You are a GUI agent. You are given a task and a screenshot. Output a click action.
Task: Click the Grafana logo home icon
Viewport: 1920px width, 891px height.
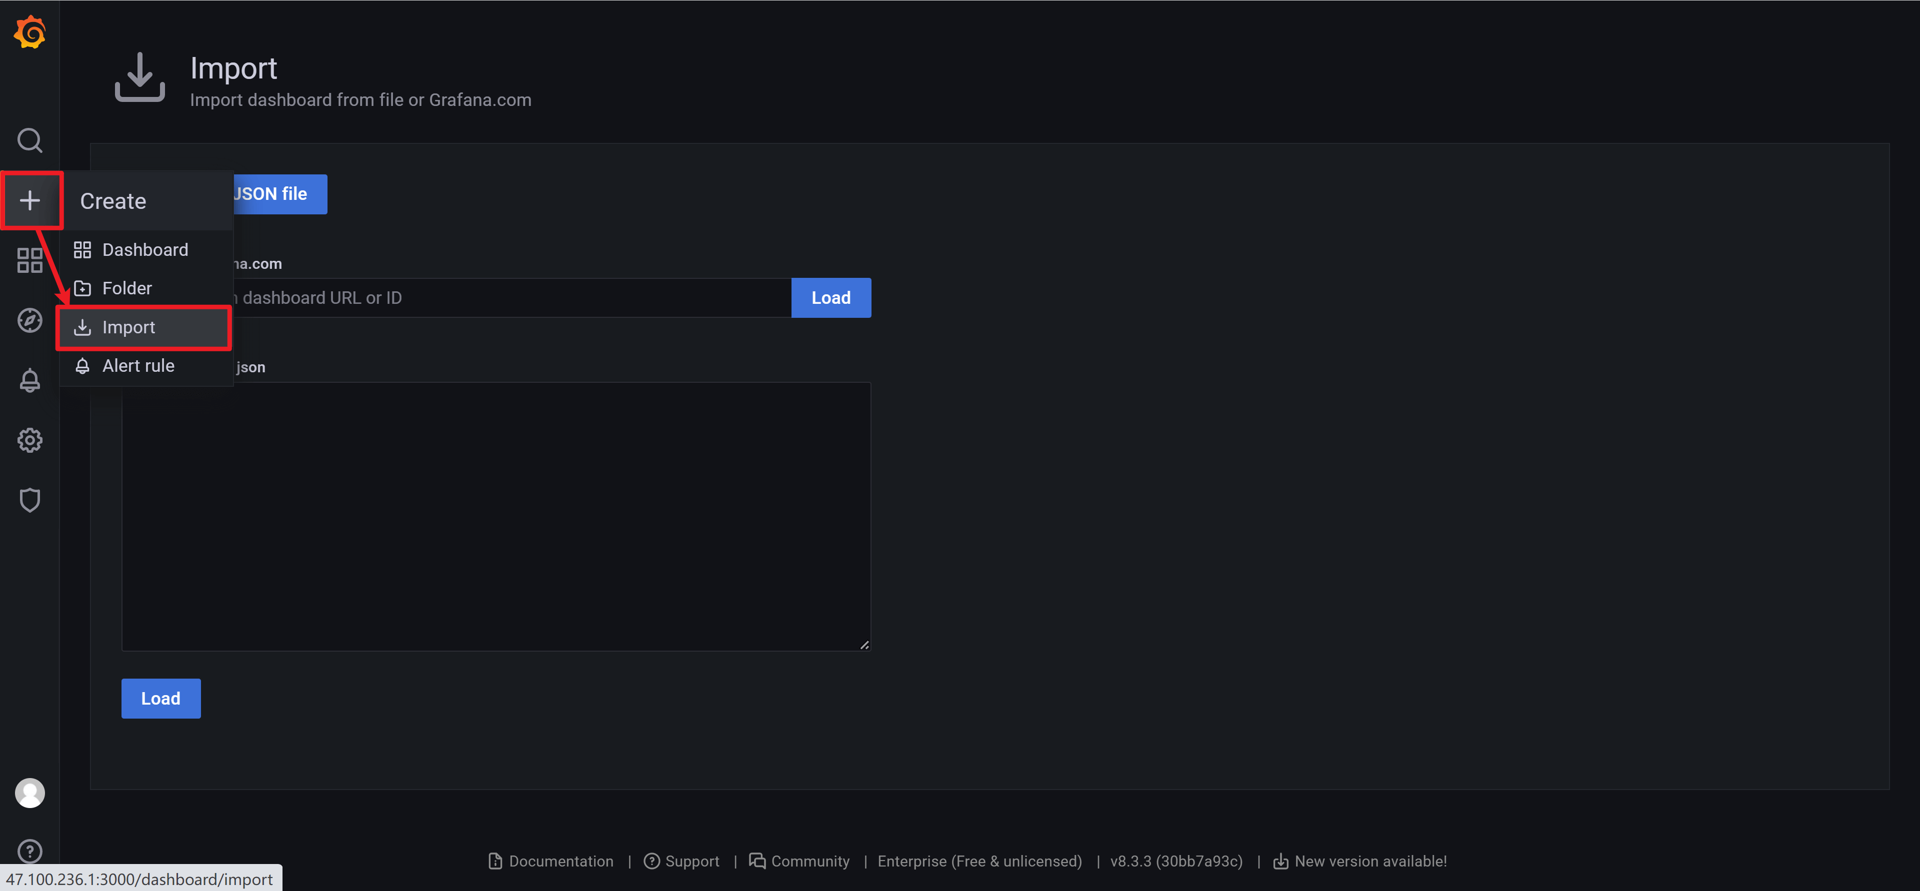point(30,33)
